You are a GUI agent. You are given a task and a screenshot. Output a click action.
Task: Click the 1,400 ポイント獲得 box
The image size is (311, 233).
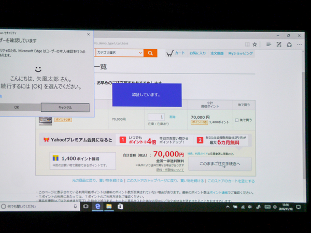(83, 161)
